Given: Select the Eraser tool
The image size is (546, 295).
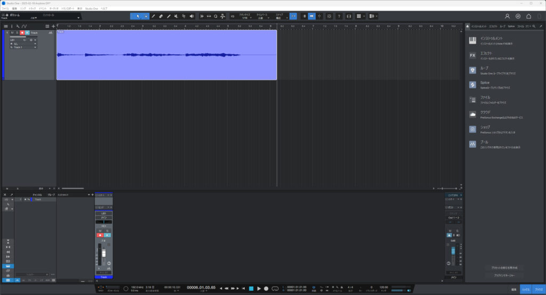Looking at the screenshot, I should [161, 17].
